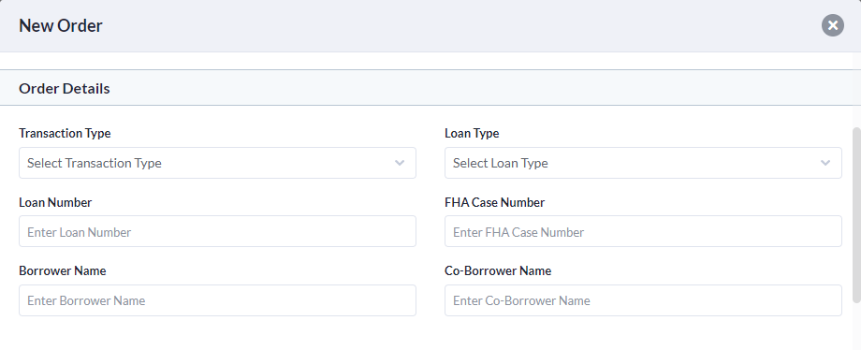Screen dimensions: 861x350
Task: Click the New Order dialog title
Action: click(x=61, y=26)
